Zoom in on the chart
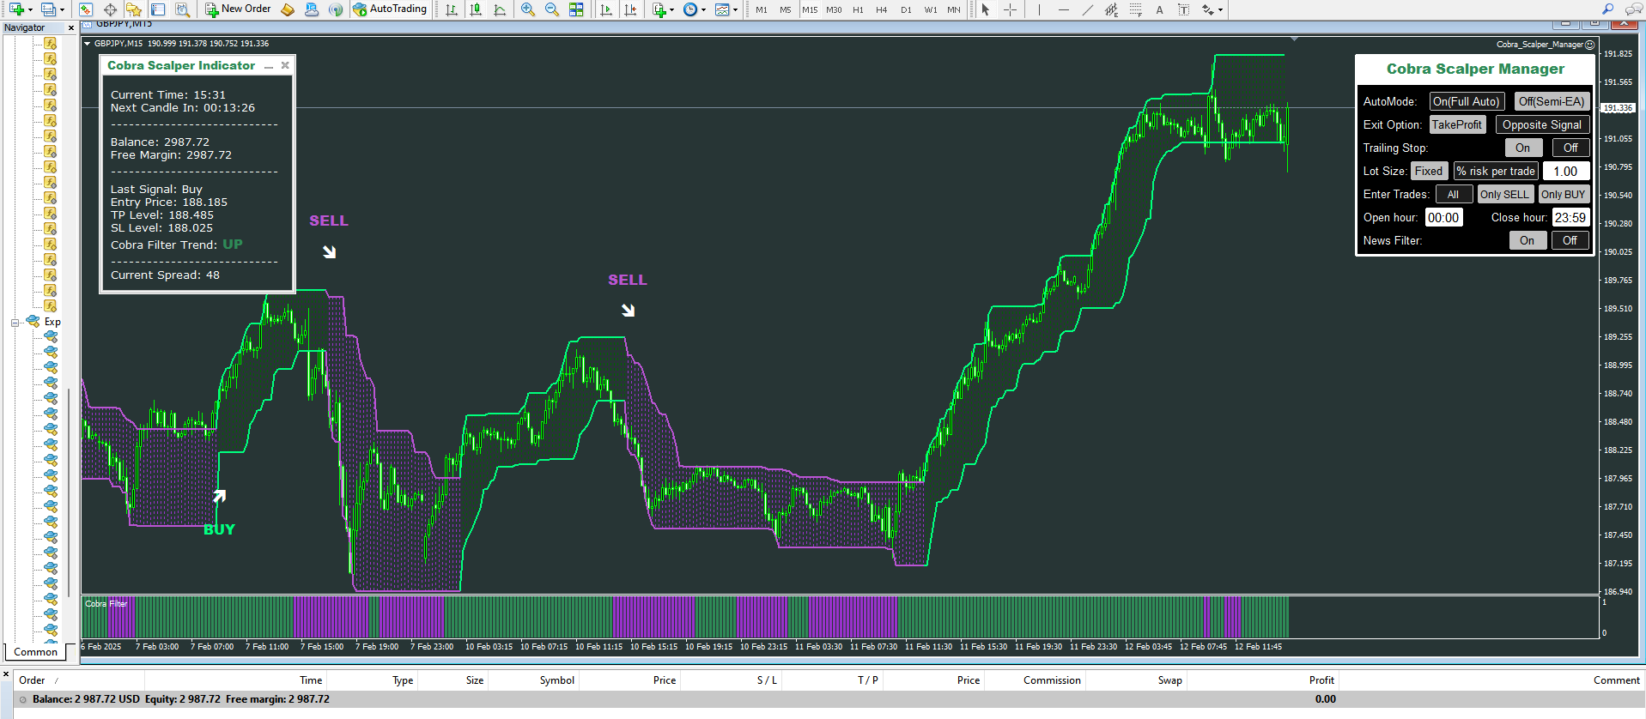 coord(528,9)
